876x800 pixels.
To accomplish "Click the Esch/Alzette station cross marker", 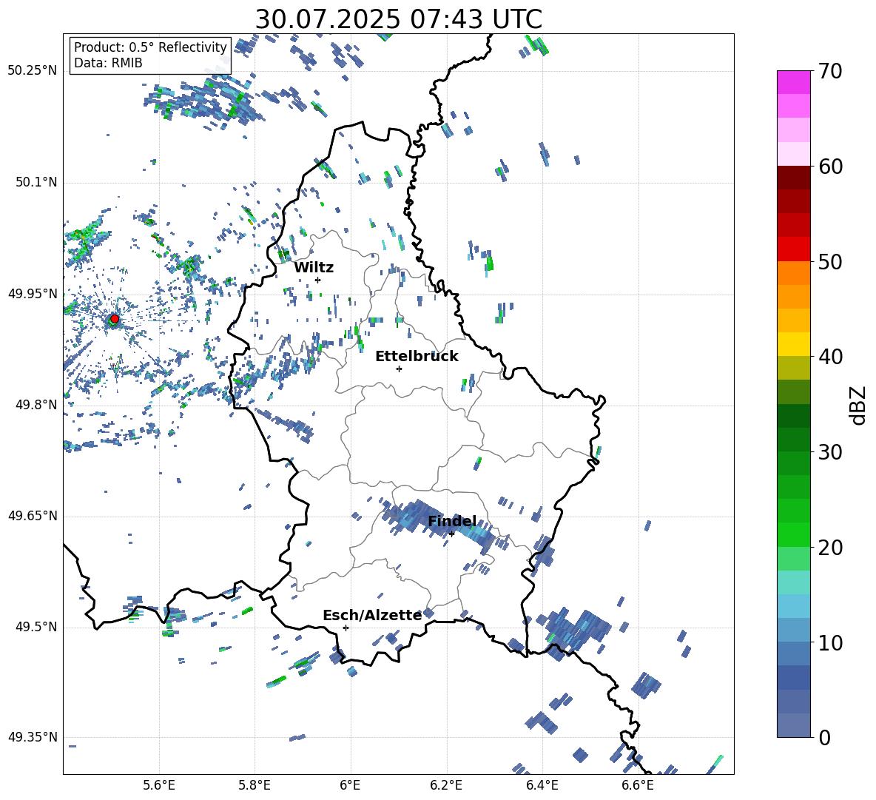I will [346, 628].
